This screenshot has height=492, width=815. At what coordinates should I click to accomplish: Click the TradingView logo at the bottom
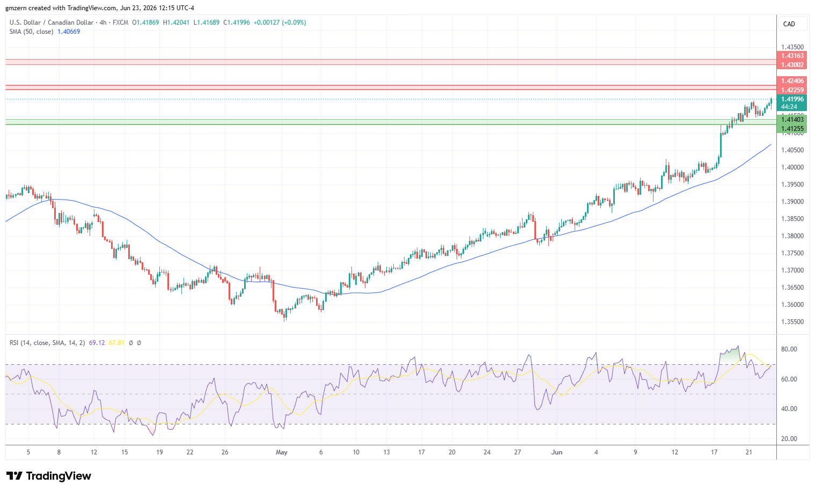[49, 476]
